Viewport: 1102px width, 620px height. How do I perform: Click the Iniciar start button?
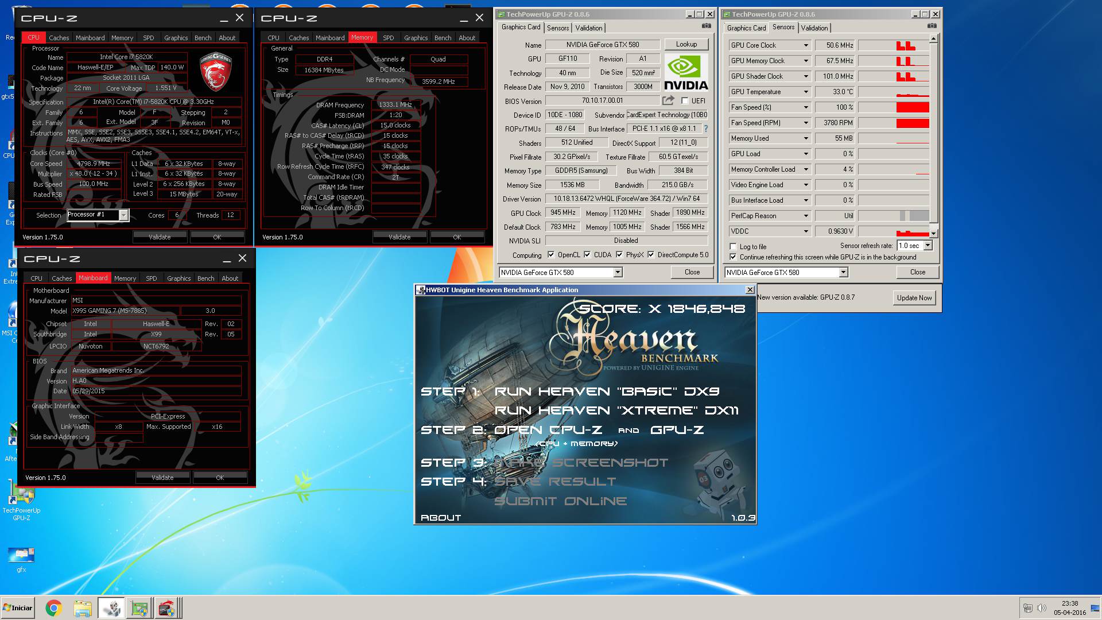pos(18,608)
